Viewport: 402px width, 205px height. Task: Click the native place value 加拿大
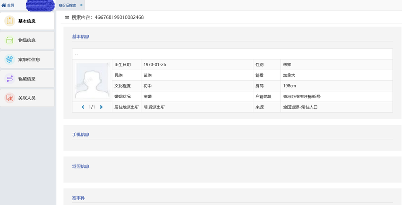[289, 75]
